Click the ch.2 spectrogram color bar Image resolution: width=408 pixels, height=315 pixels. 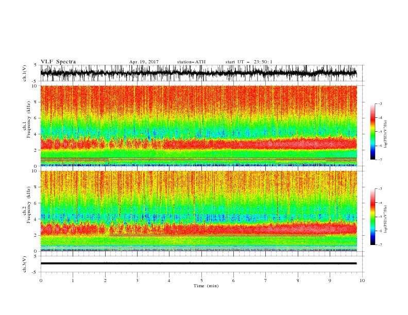tap(373, 217)
